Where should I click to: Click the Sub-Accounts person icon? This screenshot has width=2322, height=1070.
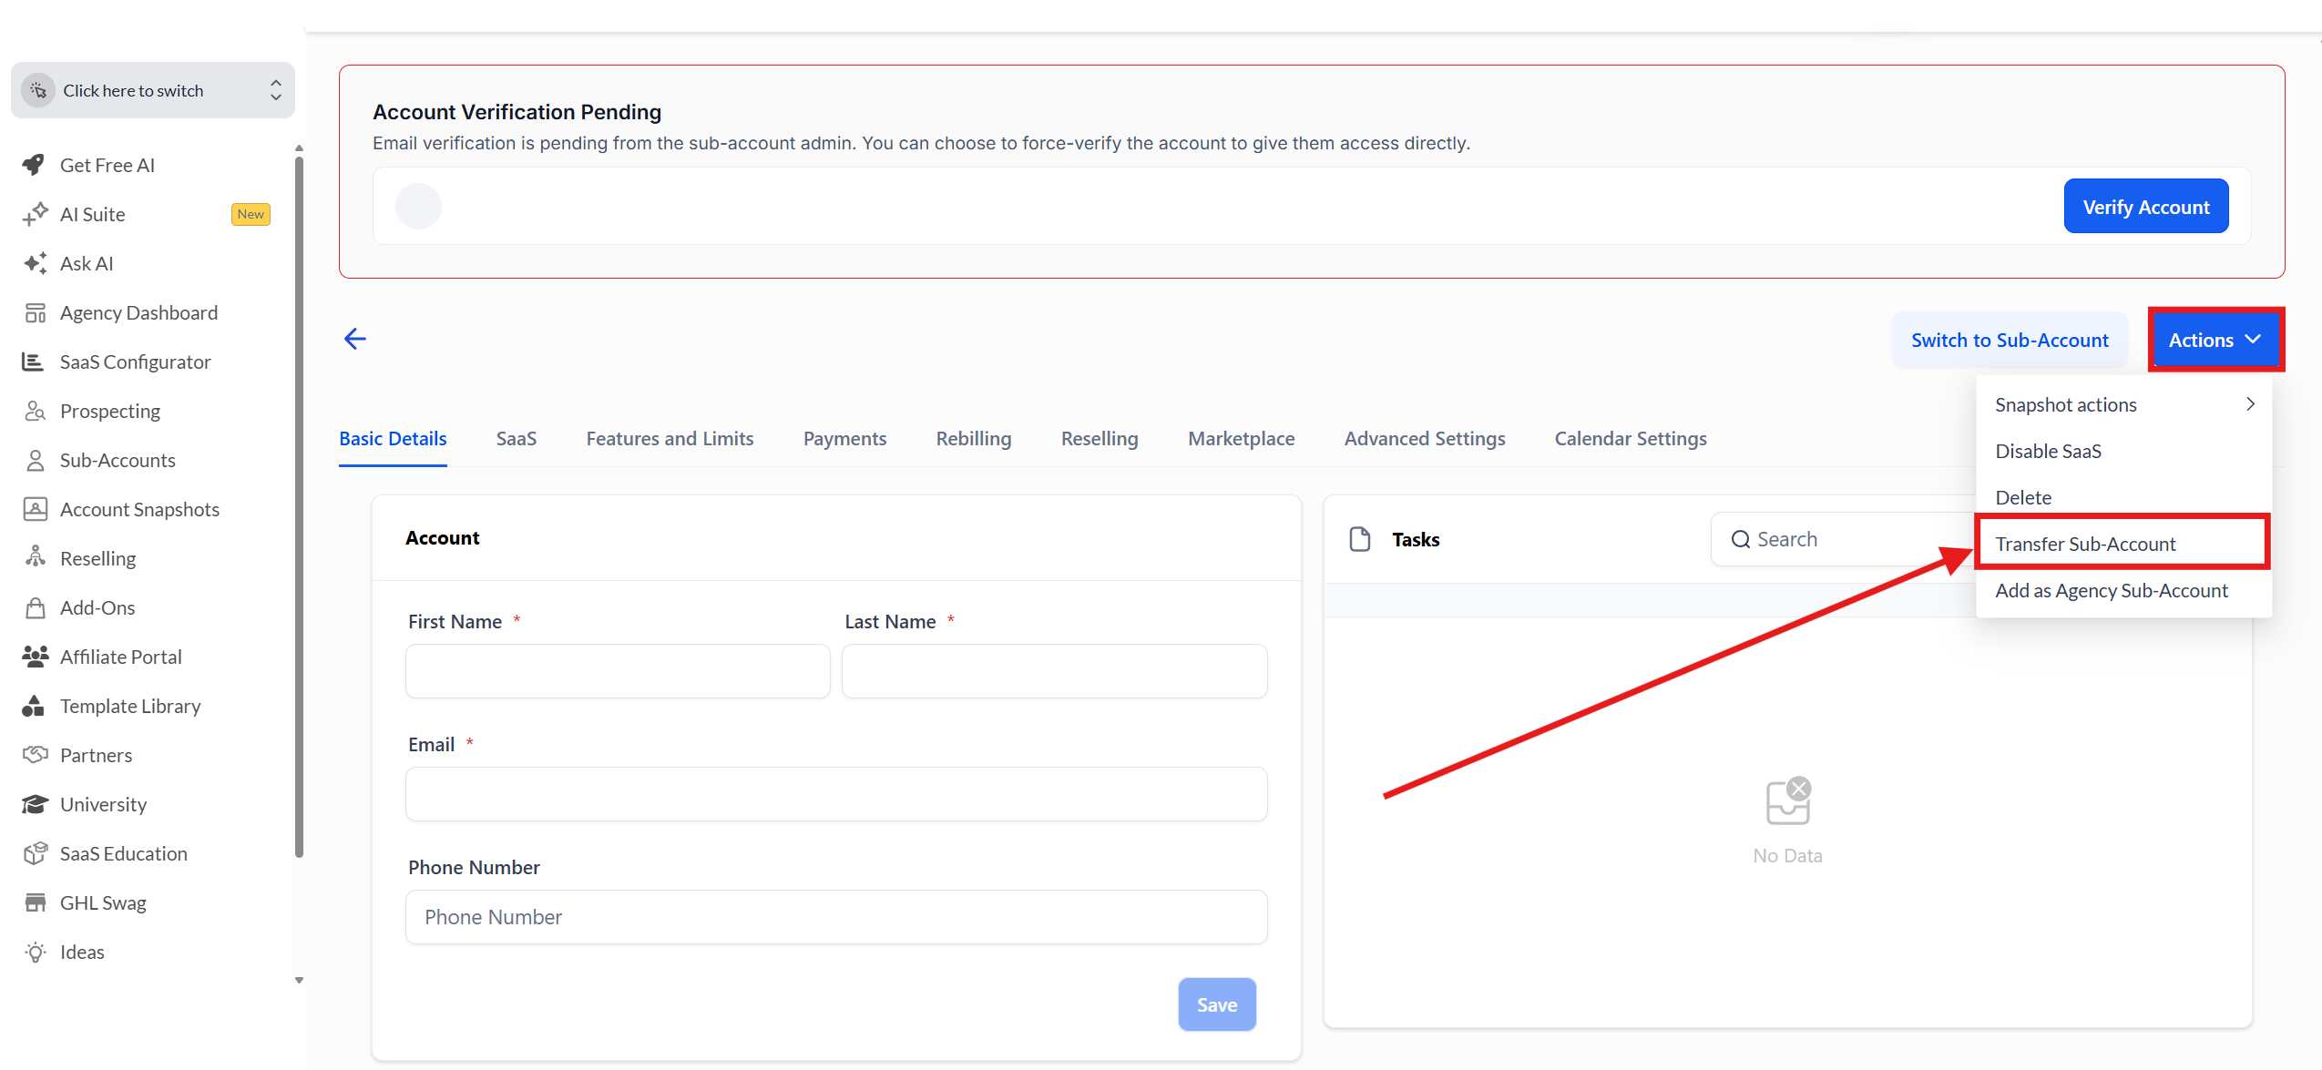(35, 460)
